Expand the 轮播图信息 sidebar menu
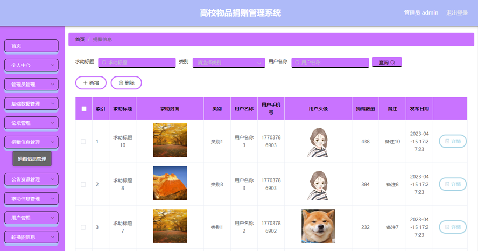 pyautogui.click(x=31, y=237)
